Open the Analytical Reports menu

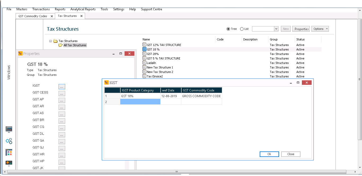(x=83, y=9)
